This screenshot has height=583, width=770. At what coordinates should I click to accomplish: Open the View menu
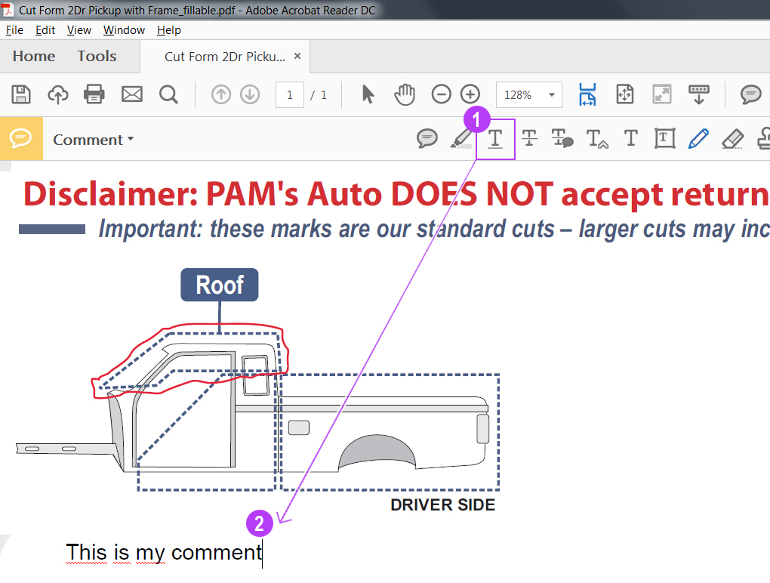pos(79,30)
